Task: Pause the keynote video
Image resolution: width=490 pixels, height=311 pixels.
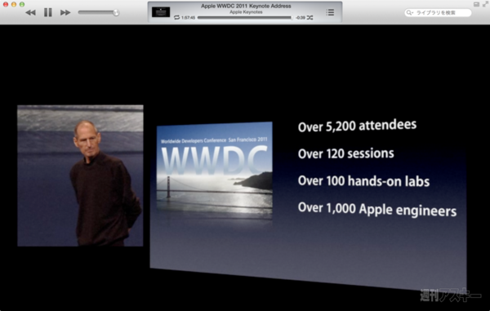Action: pos(48,12)
